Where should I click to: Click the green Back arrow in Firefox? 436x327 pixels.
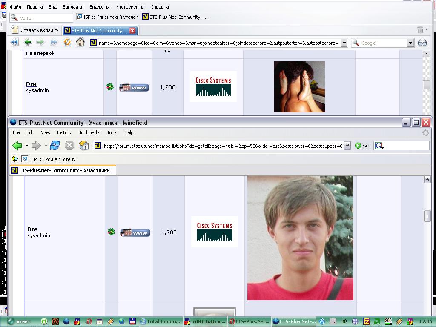17,146
